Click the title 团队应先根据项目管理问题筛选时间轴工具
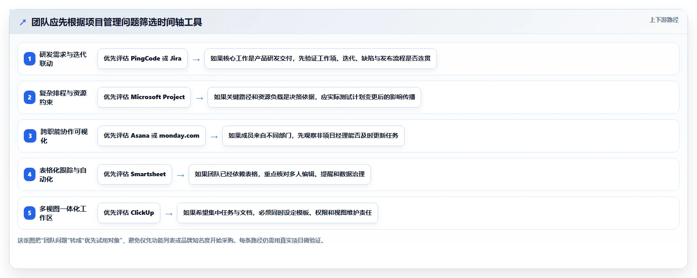The height and width of the screenshot is (278, 697). [117, 22]
